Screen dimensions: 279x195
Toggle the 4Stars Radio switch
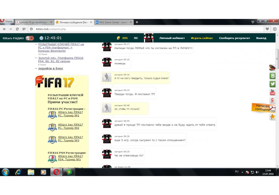click(x=30, y=38)
